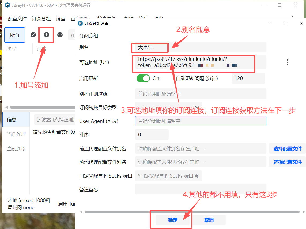Click the plus icon to add subscription

click(x=46, y=35)
